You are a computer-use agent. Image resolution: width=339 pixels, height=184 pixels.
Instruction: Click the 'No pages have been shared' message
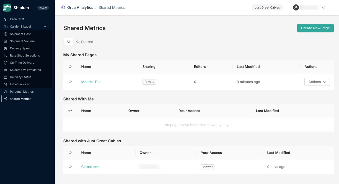[x=198, y=125]
